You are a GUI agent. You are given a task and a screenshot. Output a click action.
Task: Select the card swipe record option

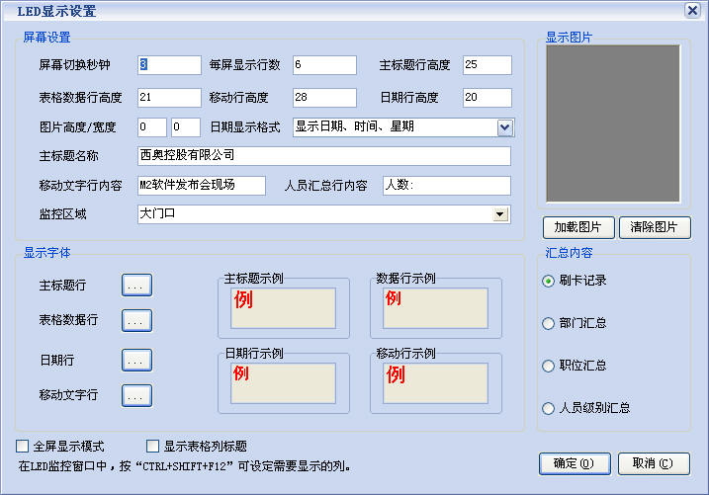(x=549, y=281)
